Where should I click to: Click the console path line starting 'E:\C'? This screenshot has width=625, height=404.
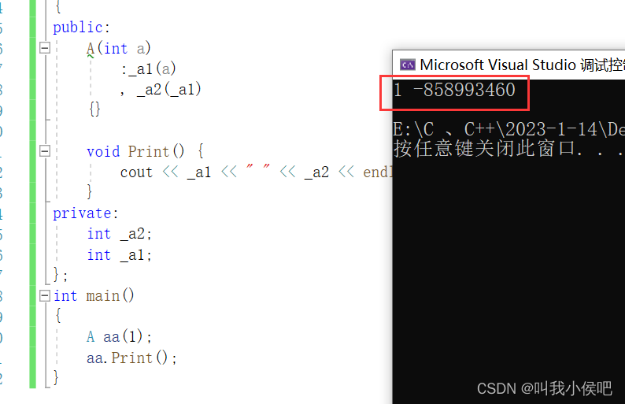[x=509, y=129]
